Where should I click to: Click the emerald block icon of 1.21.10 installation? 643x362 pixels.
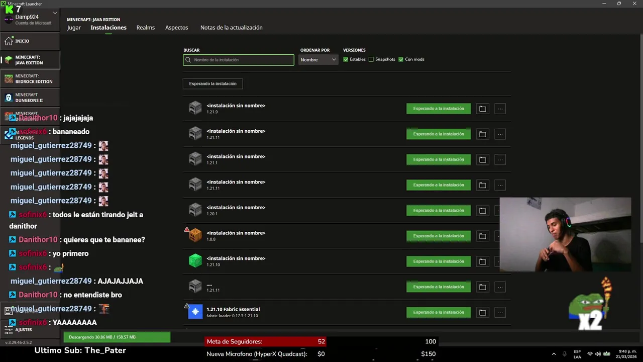click(x=195, y=261)
